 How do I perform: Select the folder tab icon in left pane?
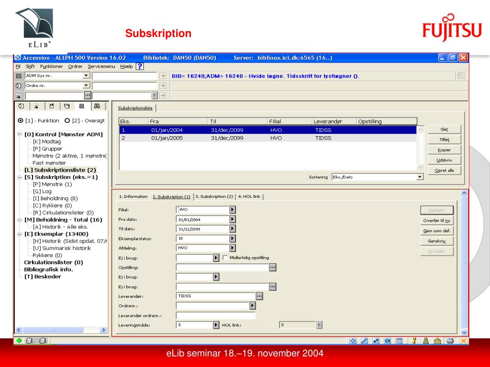point(67,106)
